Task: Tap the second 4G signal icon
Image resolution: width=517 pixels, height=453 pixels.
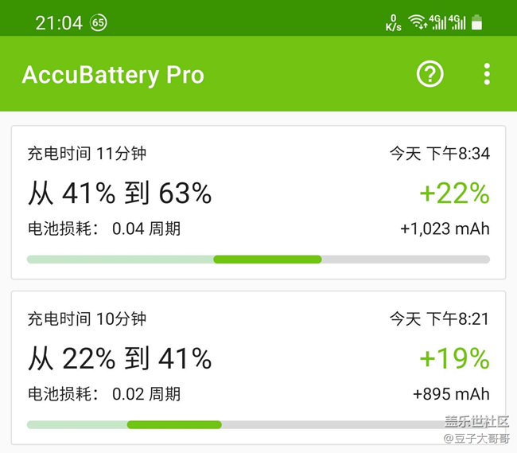Action: click(457, 22)
